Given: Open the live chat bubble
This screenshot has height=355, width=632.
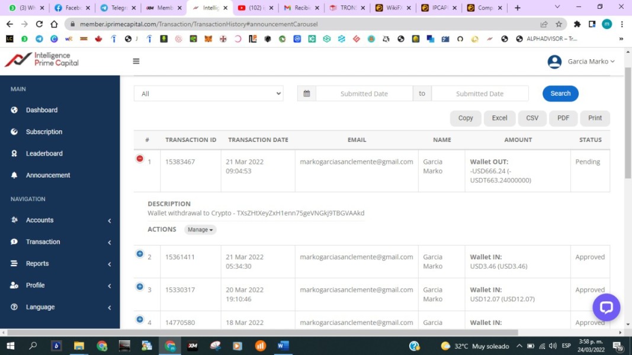Looking at the screenshot, I should [606, 307].
